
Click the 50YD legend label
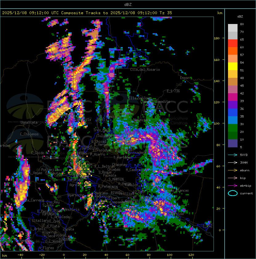click(x=244, y=155)
